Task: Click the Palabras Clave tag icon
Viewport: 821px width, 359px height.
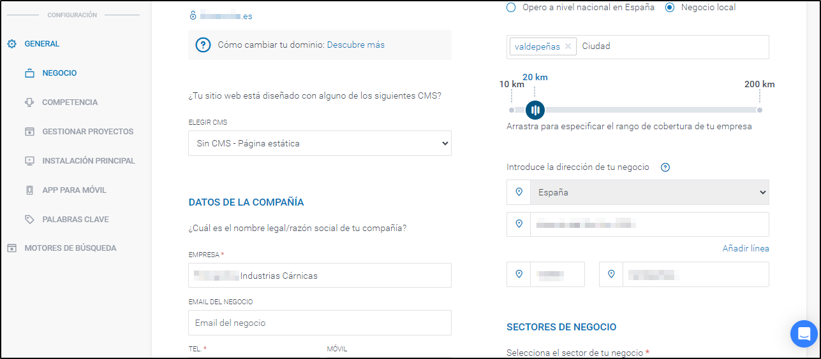Action: point(29,220)
